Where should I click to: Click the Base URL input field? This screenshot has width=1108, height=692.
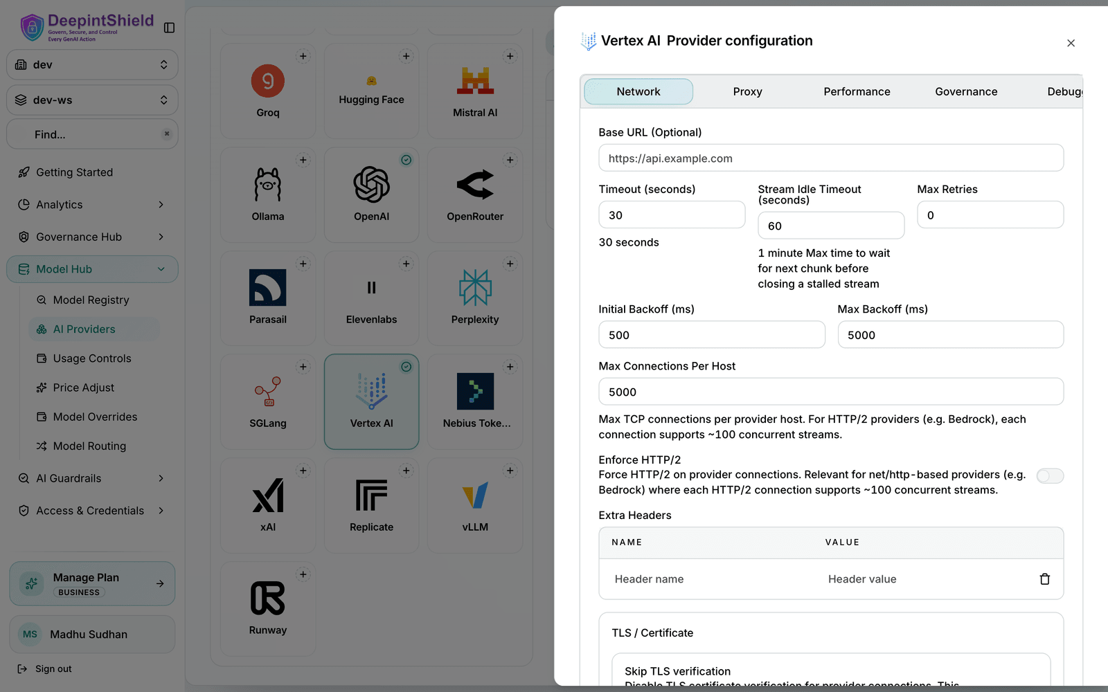831,158
